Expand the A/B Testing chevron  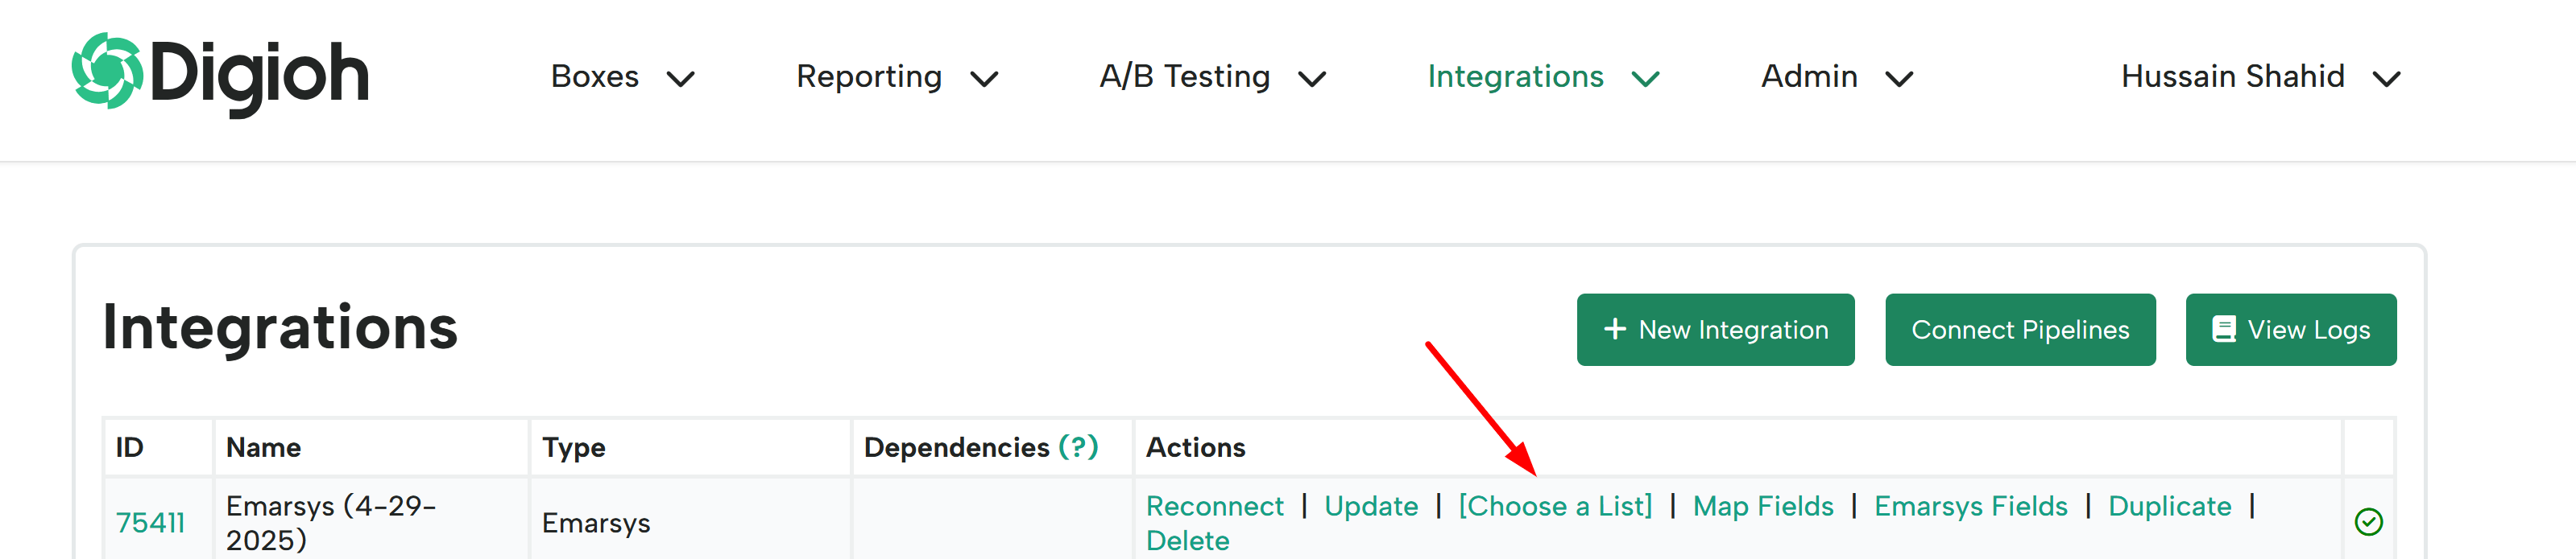point(1312,78)
